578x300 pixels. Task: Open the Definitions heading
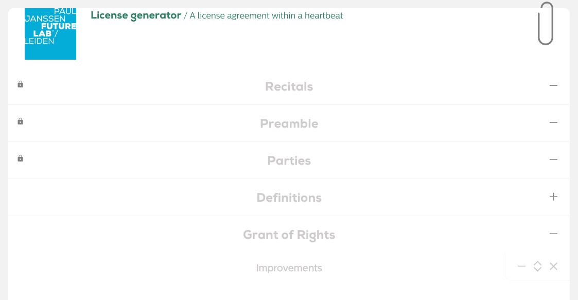(289, 198)
